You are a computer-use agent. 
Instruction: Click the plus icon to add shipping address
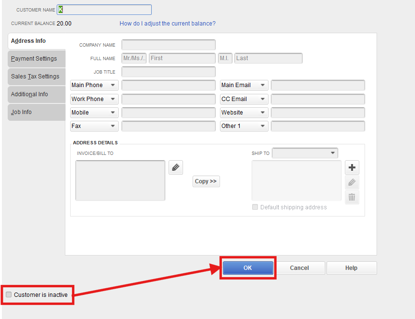click(352, 167)
